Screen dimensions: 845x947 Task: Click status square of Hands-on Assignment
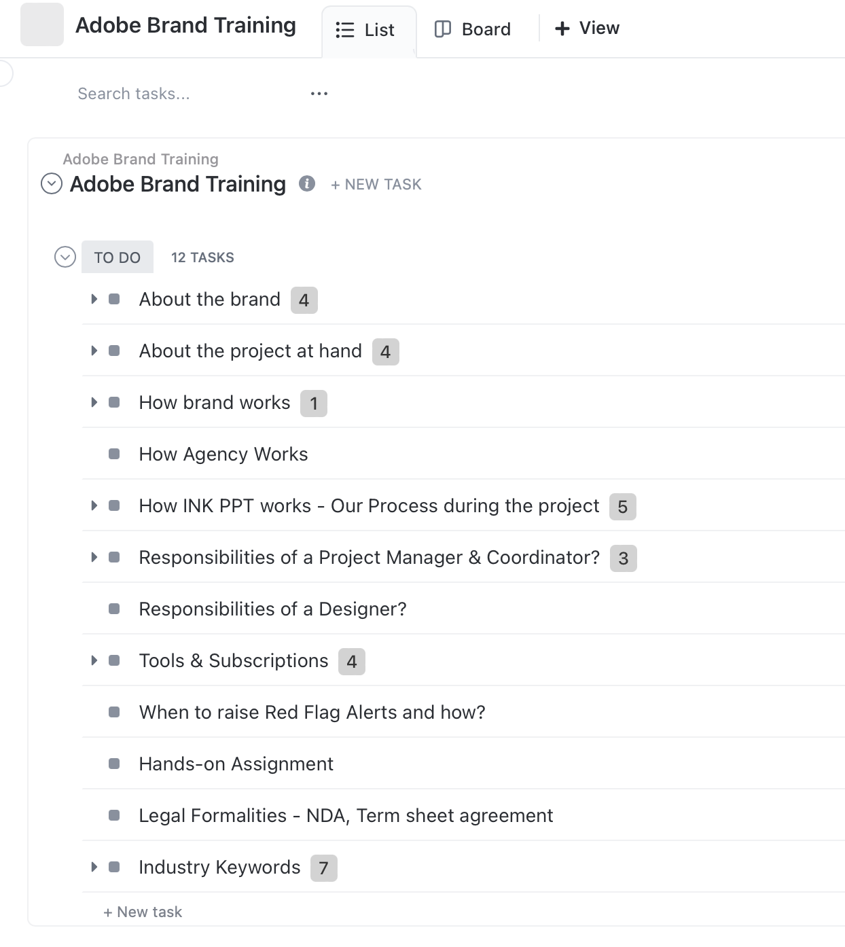pyautogui.click(x=114, y=764)
